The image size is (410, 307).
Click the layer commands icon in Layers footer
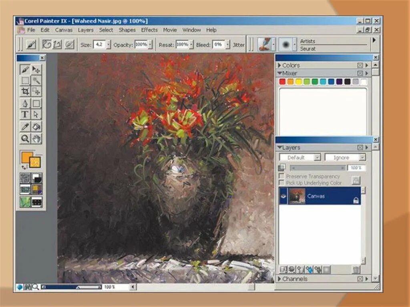coord(282,270)
